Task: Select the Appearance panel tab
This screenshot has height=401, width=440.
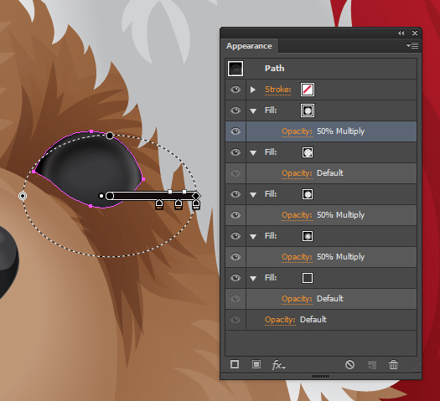Action: [249, 46]
